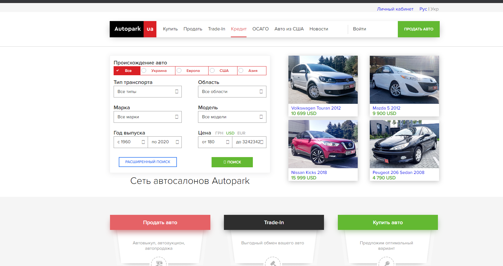Open the Личный кабинет link
The image size is (503, 266).
[395, 9]
